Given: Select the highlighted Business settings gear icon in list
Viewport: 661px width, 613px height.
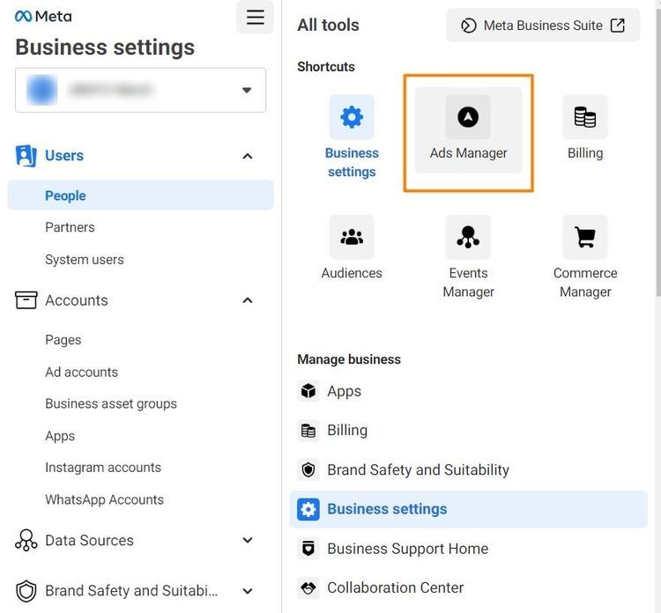Looking at the screenshot, I should (308, 509).
